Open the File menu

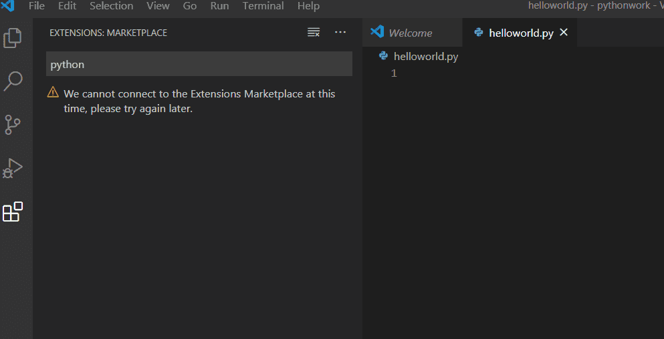pyautogui.click(x=37, y=6)
